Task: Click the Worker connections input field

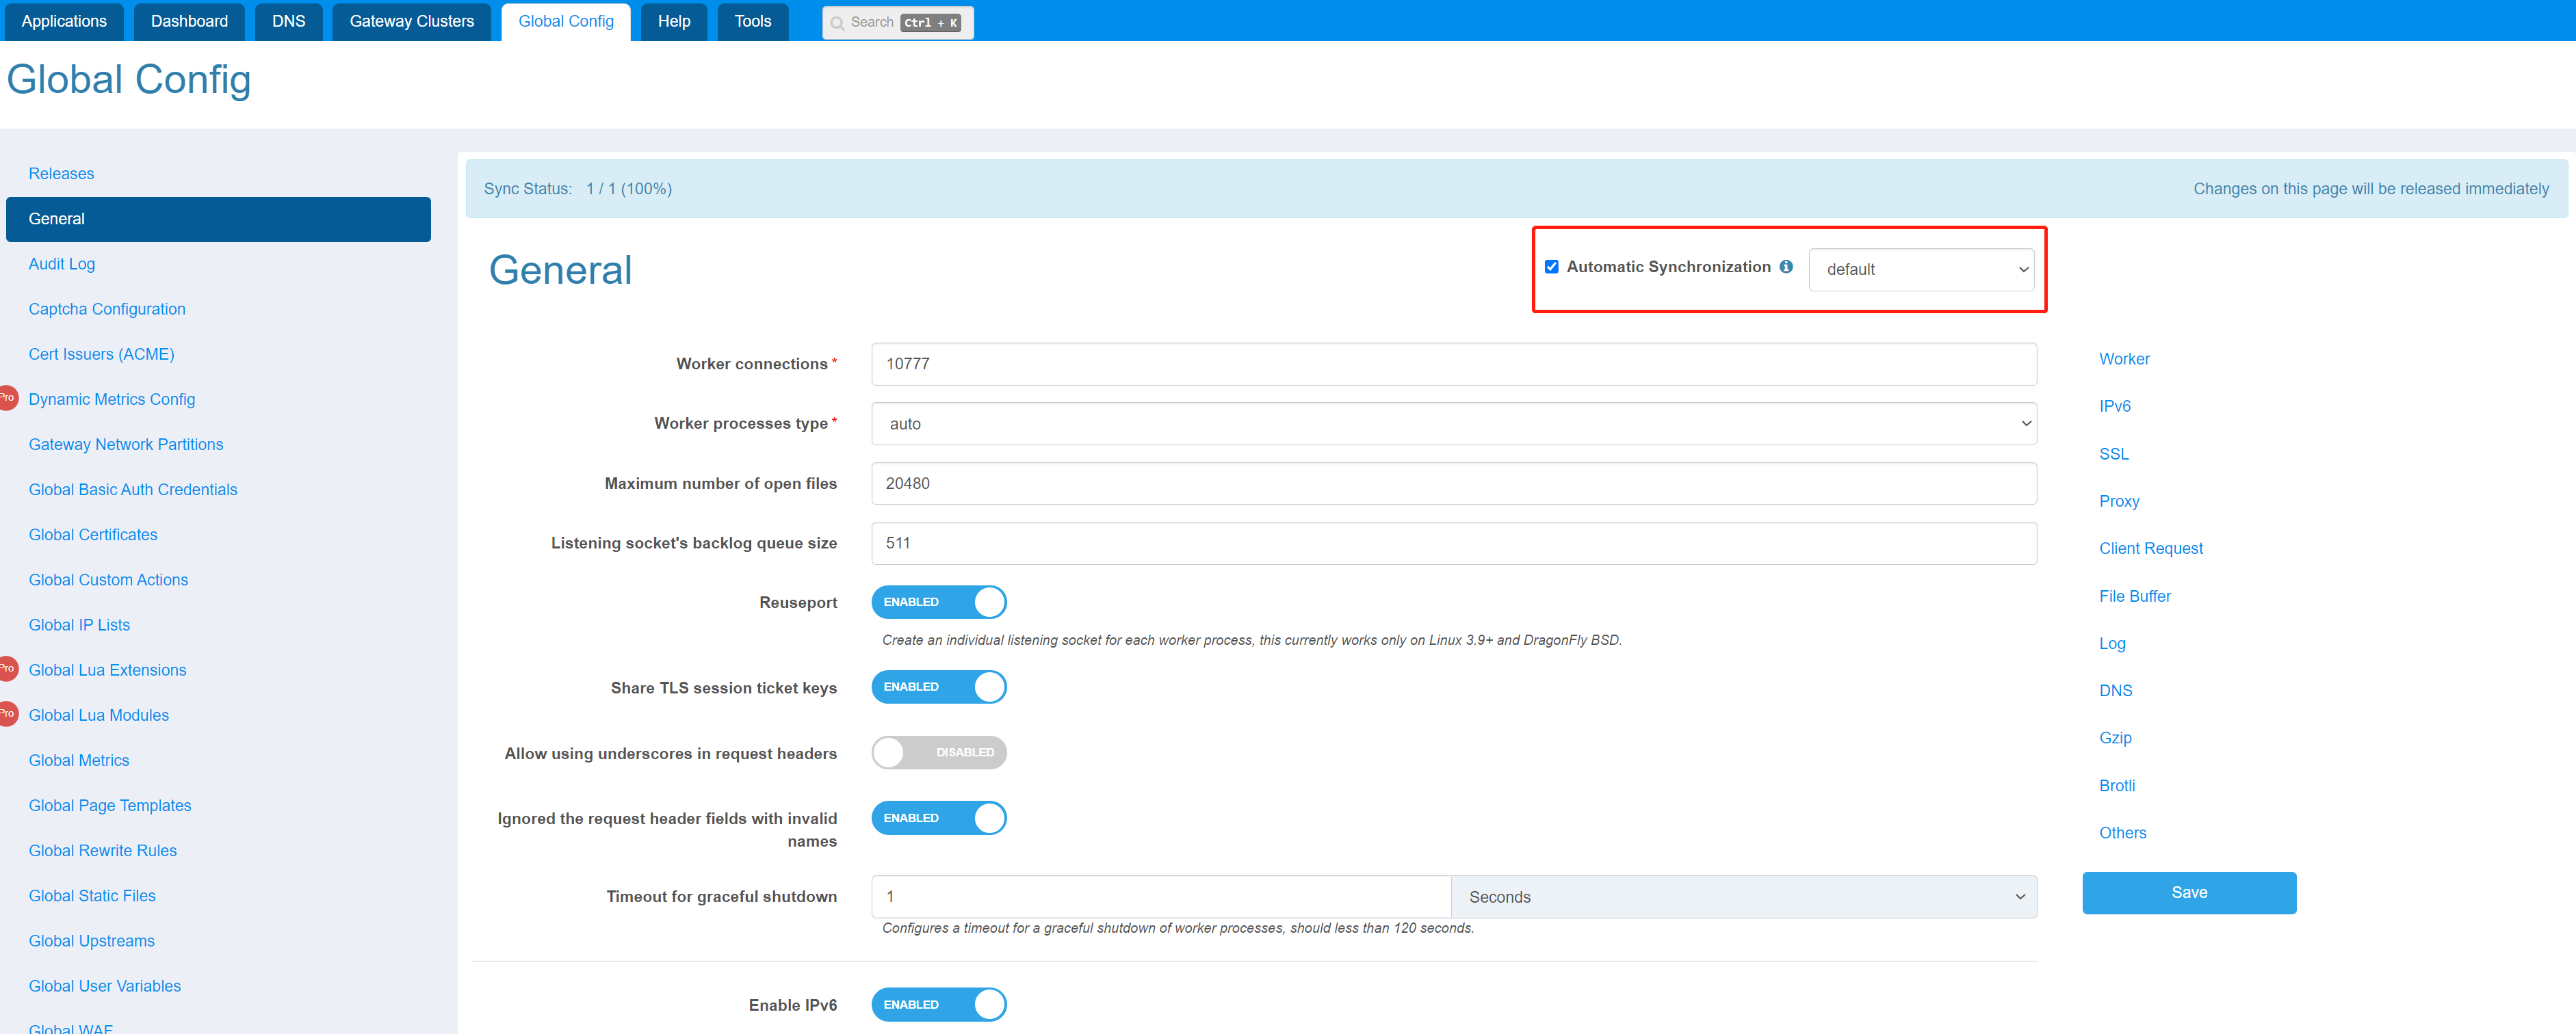Action: pos(1453,364)
